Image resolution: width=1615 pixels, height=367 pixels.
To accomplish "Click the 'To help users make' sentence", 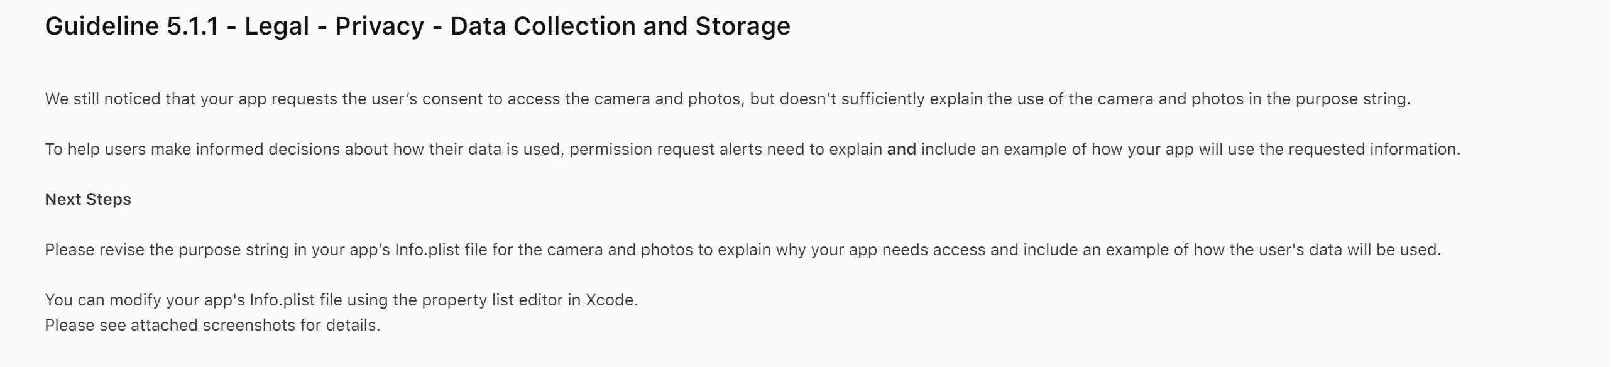I will pyautogui.click(x=753, y=149).
